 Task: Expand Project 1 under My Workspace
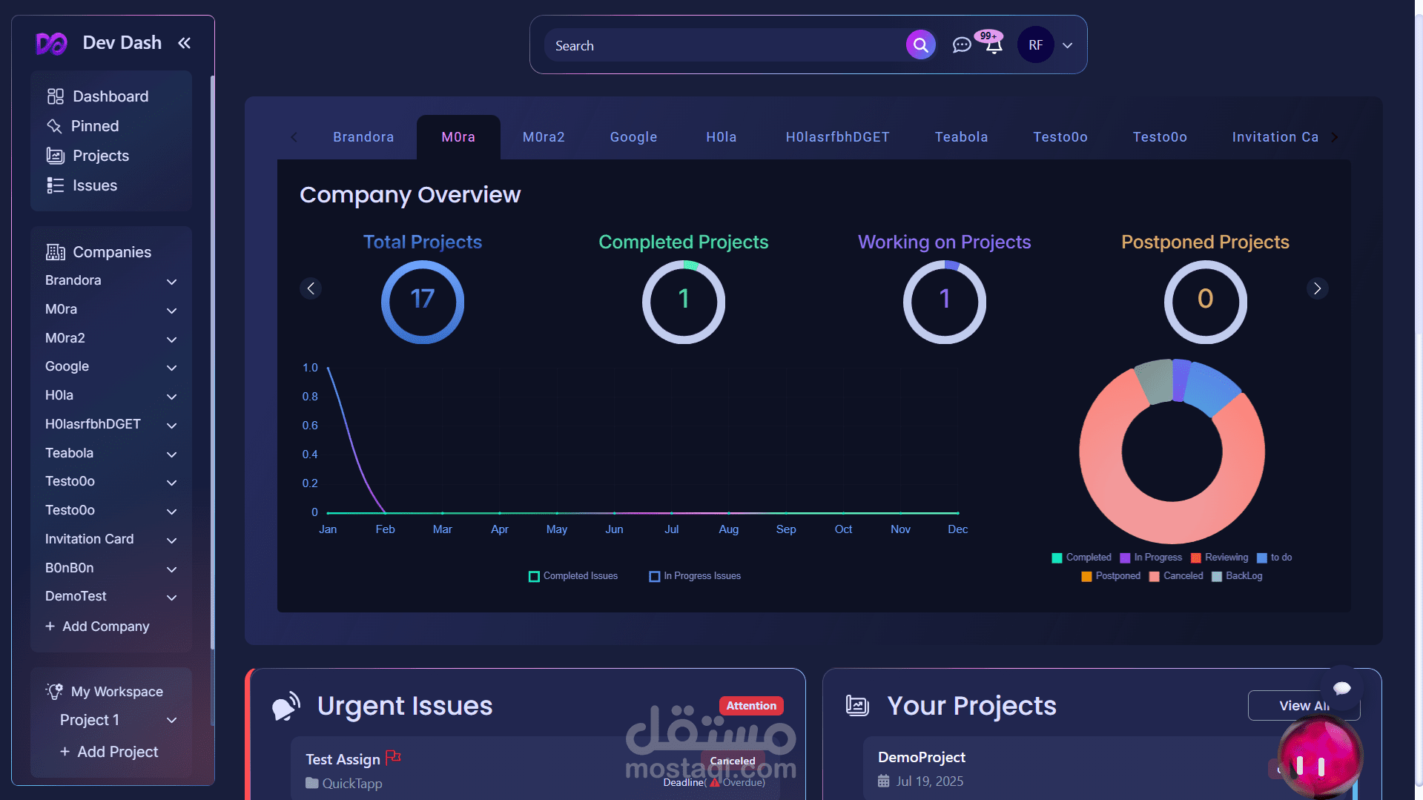point(171,720)
